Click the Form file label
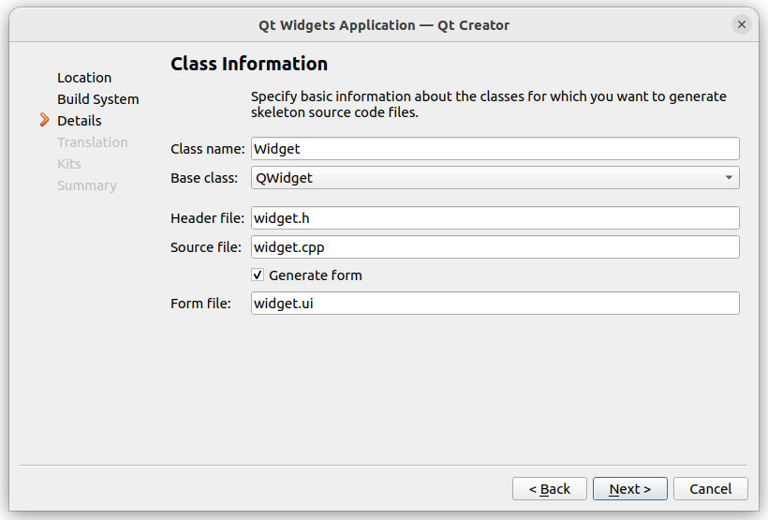This screenshot has width=768, height=520. click(200, 303)
